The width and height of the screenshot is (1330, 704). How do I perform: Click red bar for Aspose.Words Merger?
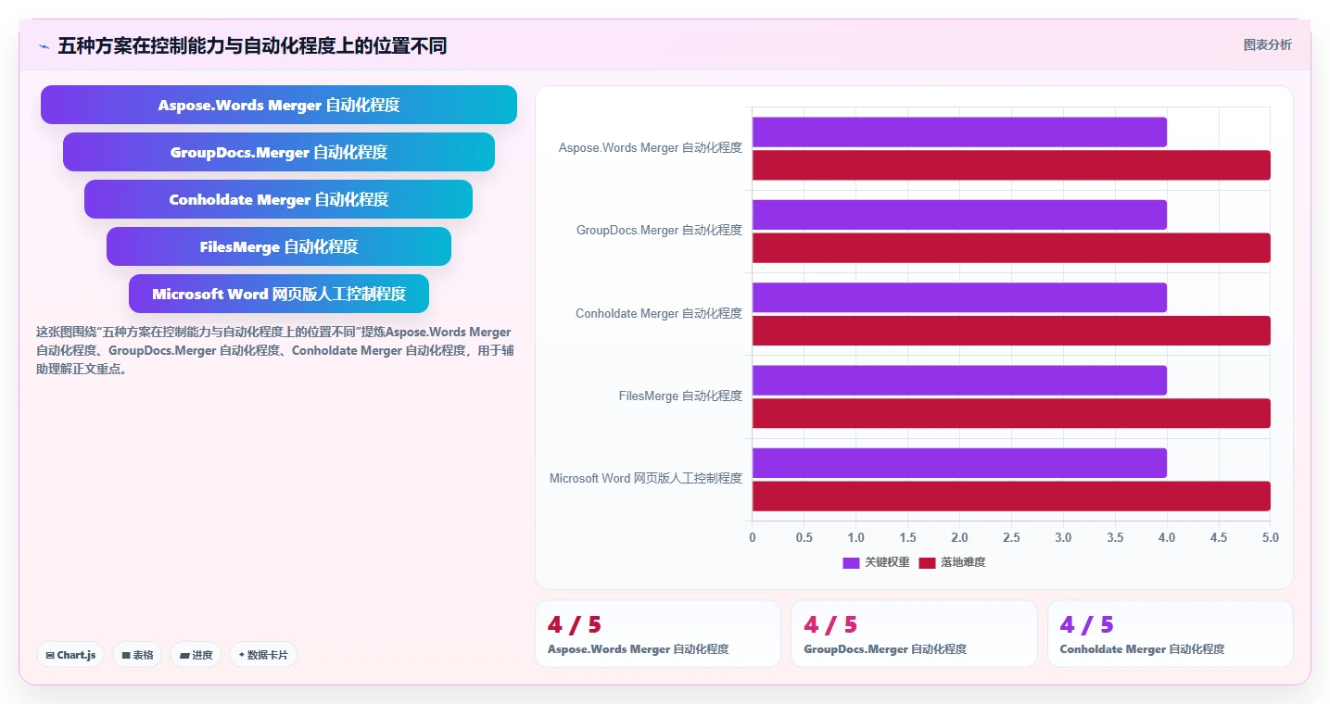click(1011, 165)
